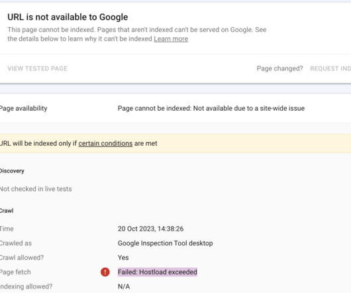The image size is (351, 293).
Task: Click the 'URL is not available to Google' heading
Action: (68, 17)
